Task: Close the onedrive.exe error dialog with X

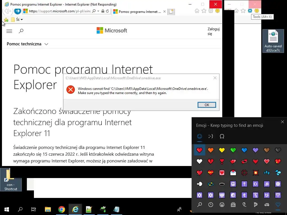Action: [215, 78]
